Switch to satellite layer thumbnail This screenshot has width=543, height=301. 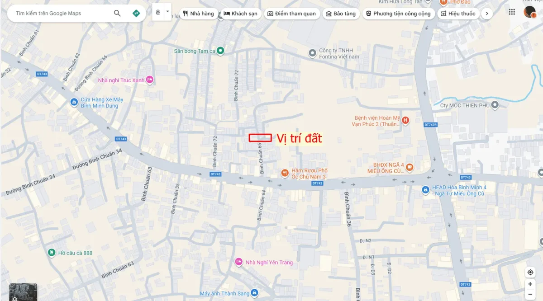pyautogui.click(x=23, y=292)
